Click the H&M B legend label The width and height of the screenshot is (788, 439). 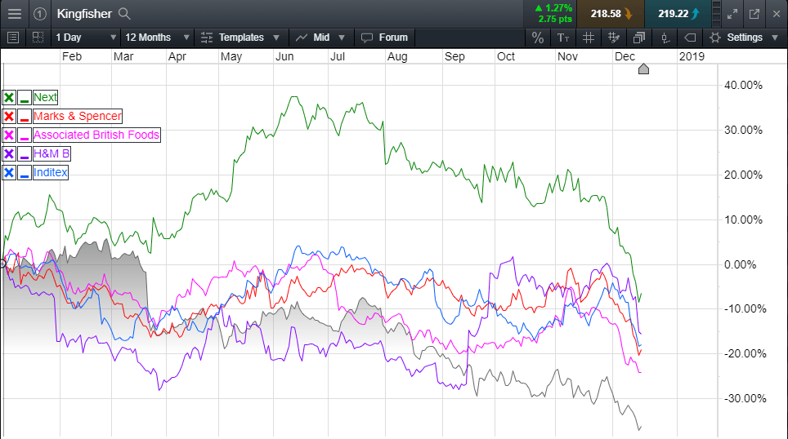click(51, 154)
